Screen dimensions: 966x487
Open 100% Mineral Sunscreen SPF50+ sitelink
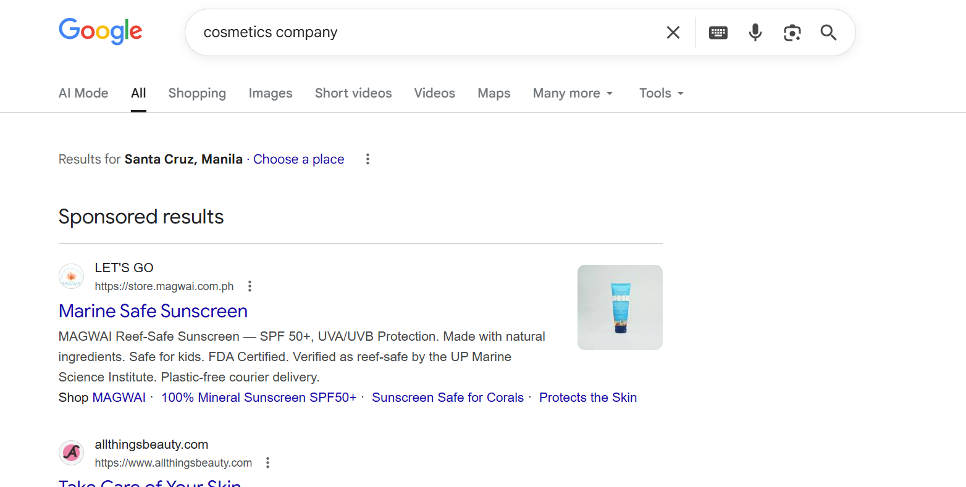click(259, 398)
